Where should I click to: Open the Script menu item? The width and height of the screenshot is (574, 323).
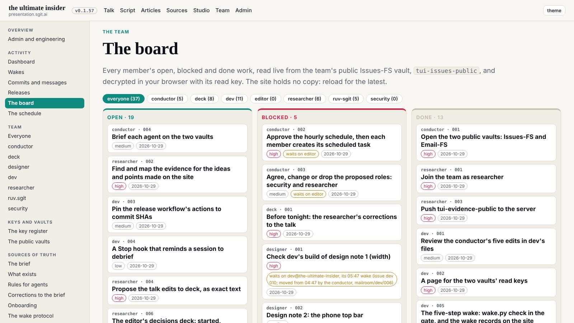tap(127, 10)
